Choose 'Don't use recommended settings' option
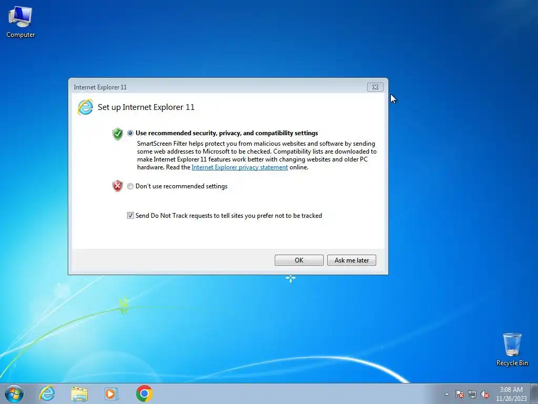Screen dimensions: 538x404 point(130,186)
